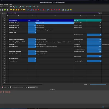109x109 pixels.
Task: Switch to the plain-parametric-box_v1 document tab
Action: click(18, 87)
